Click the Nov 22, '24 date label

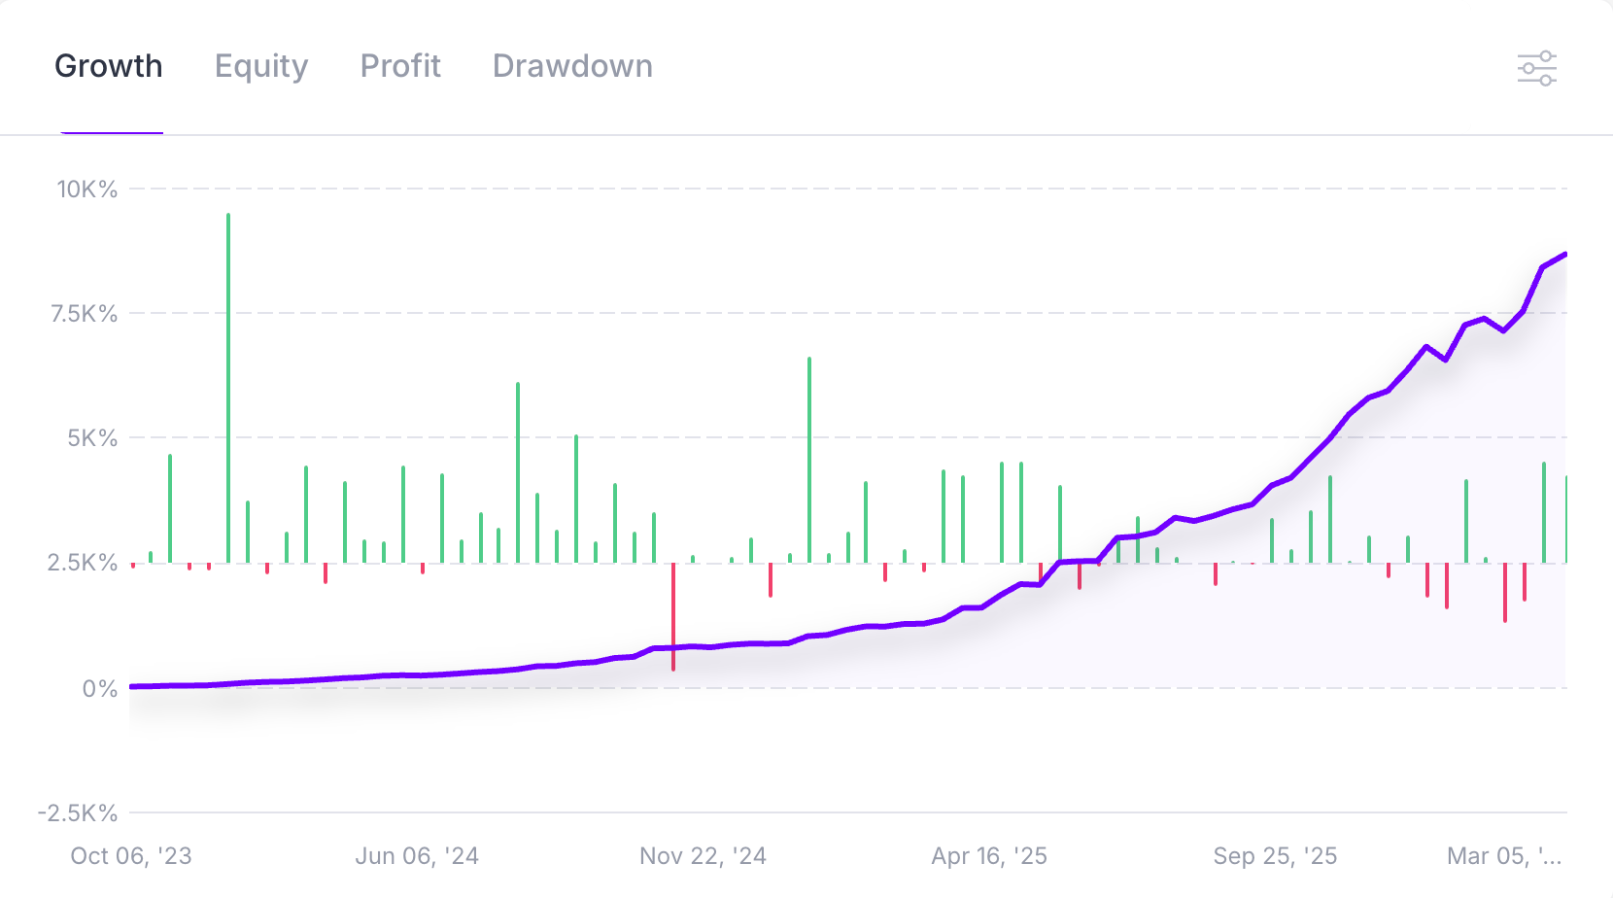pos(703,856)
